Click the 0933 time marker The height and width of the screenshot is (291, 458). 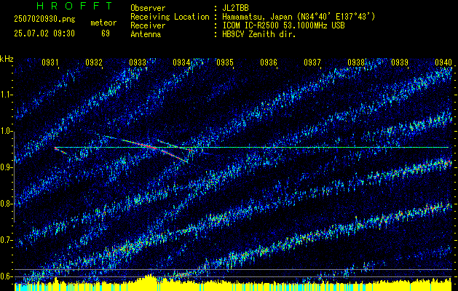[138, 62]
